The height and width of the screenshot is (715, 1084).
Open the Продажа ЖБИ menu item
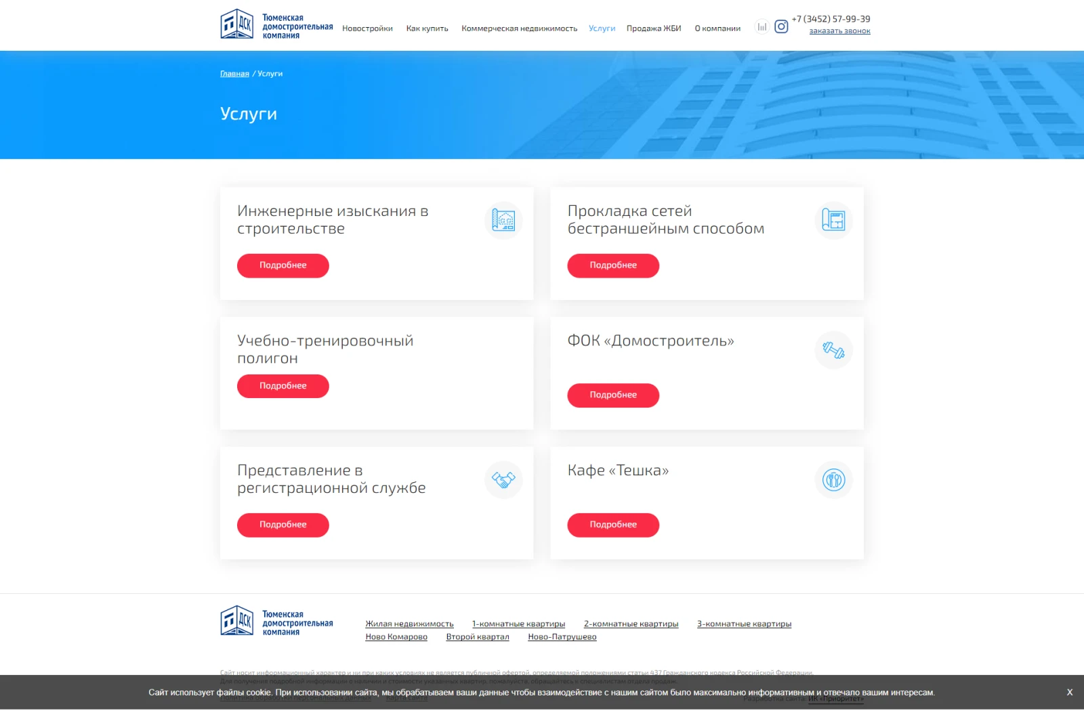point(654,28)
